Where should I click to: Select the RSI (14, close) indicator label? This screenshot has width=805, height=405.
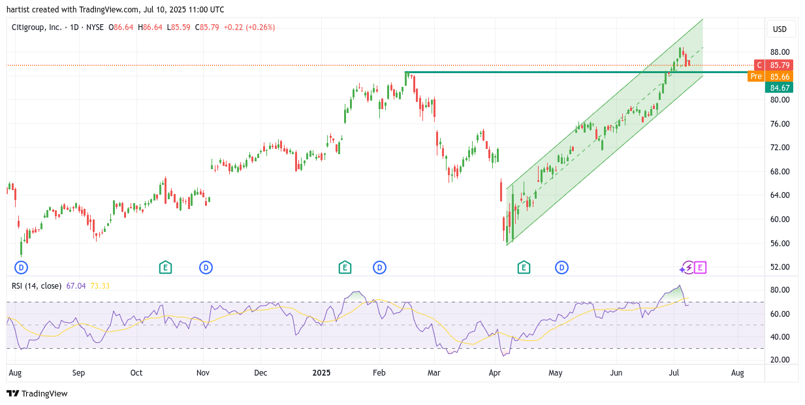pyautogui.click(x=37, y=286)
